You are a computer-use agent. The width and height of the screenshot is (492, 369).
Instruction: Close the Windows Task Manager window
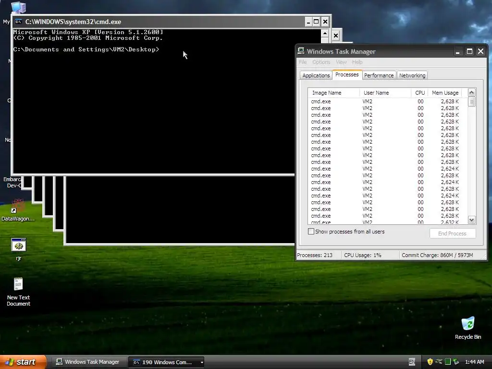(x=480, y=51)
